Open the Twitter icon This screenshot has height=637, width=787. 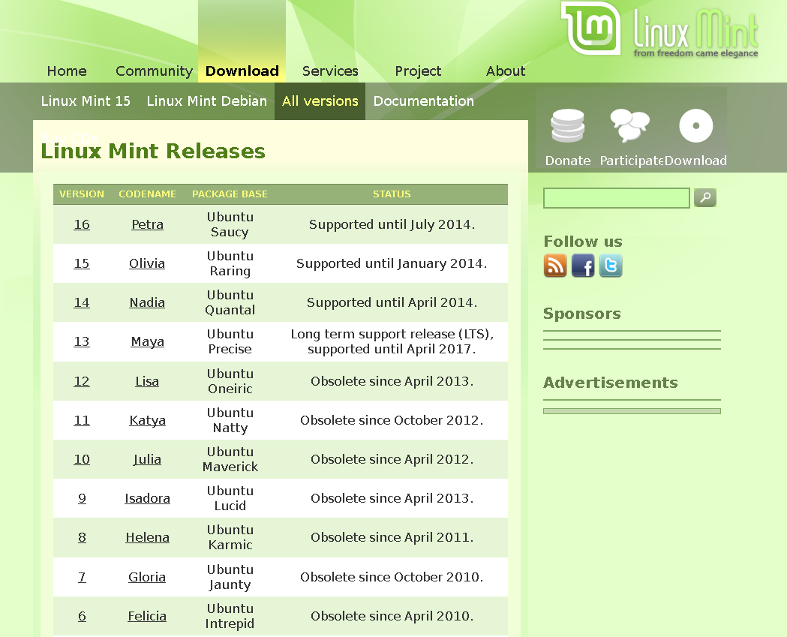pyautogui.click(x=611, y=266)
